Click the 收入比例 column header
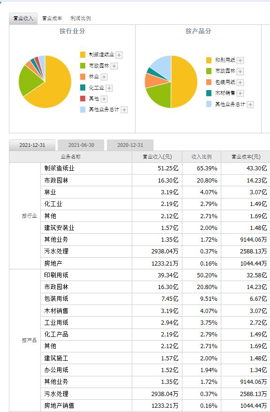The image size is (270, 412). [x=202, y=157]
